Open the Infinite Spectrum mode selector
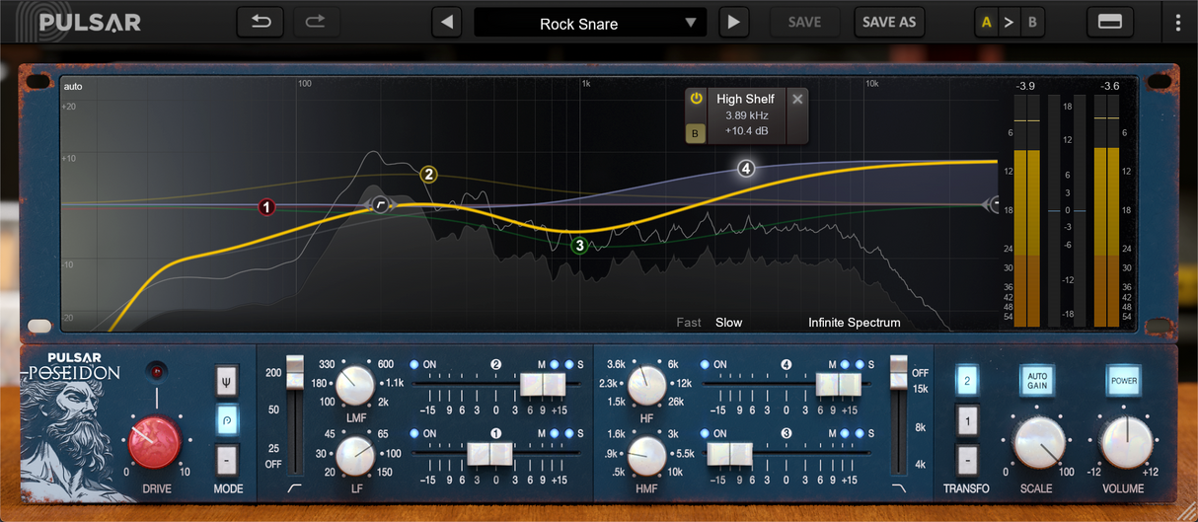1198x522 pixels. coord(854,323)
